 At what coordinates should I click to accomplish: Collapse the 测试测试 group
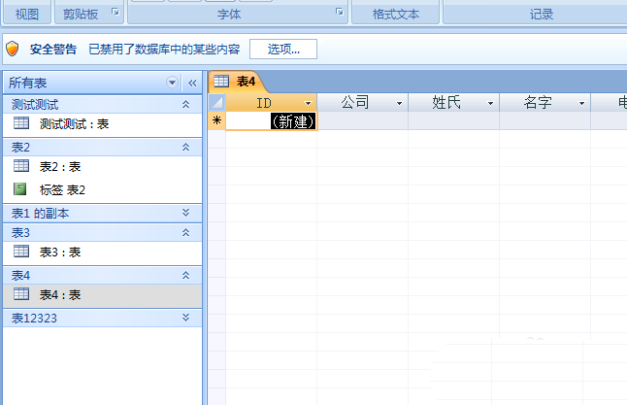tap(186, 105)
